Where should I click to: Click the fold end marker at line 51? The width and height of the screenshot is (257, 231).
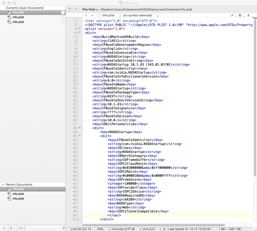click(x=80, y=219)
